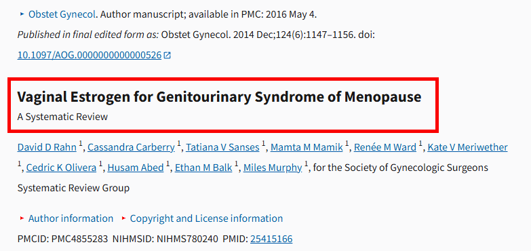This screenshot has height=251, width=531.
Task: Open author David D Rahn
Action: pyautogui.click(x=47, y=147)
